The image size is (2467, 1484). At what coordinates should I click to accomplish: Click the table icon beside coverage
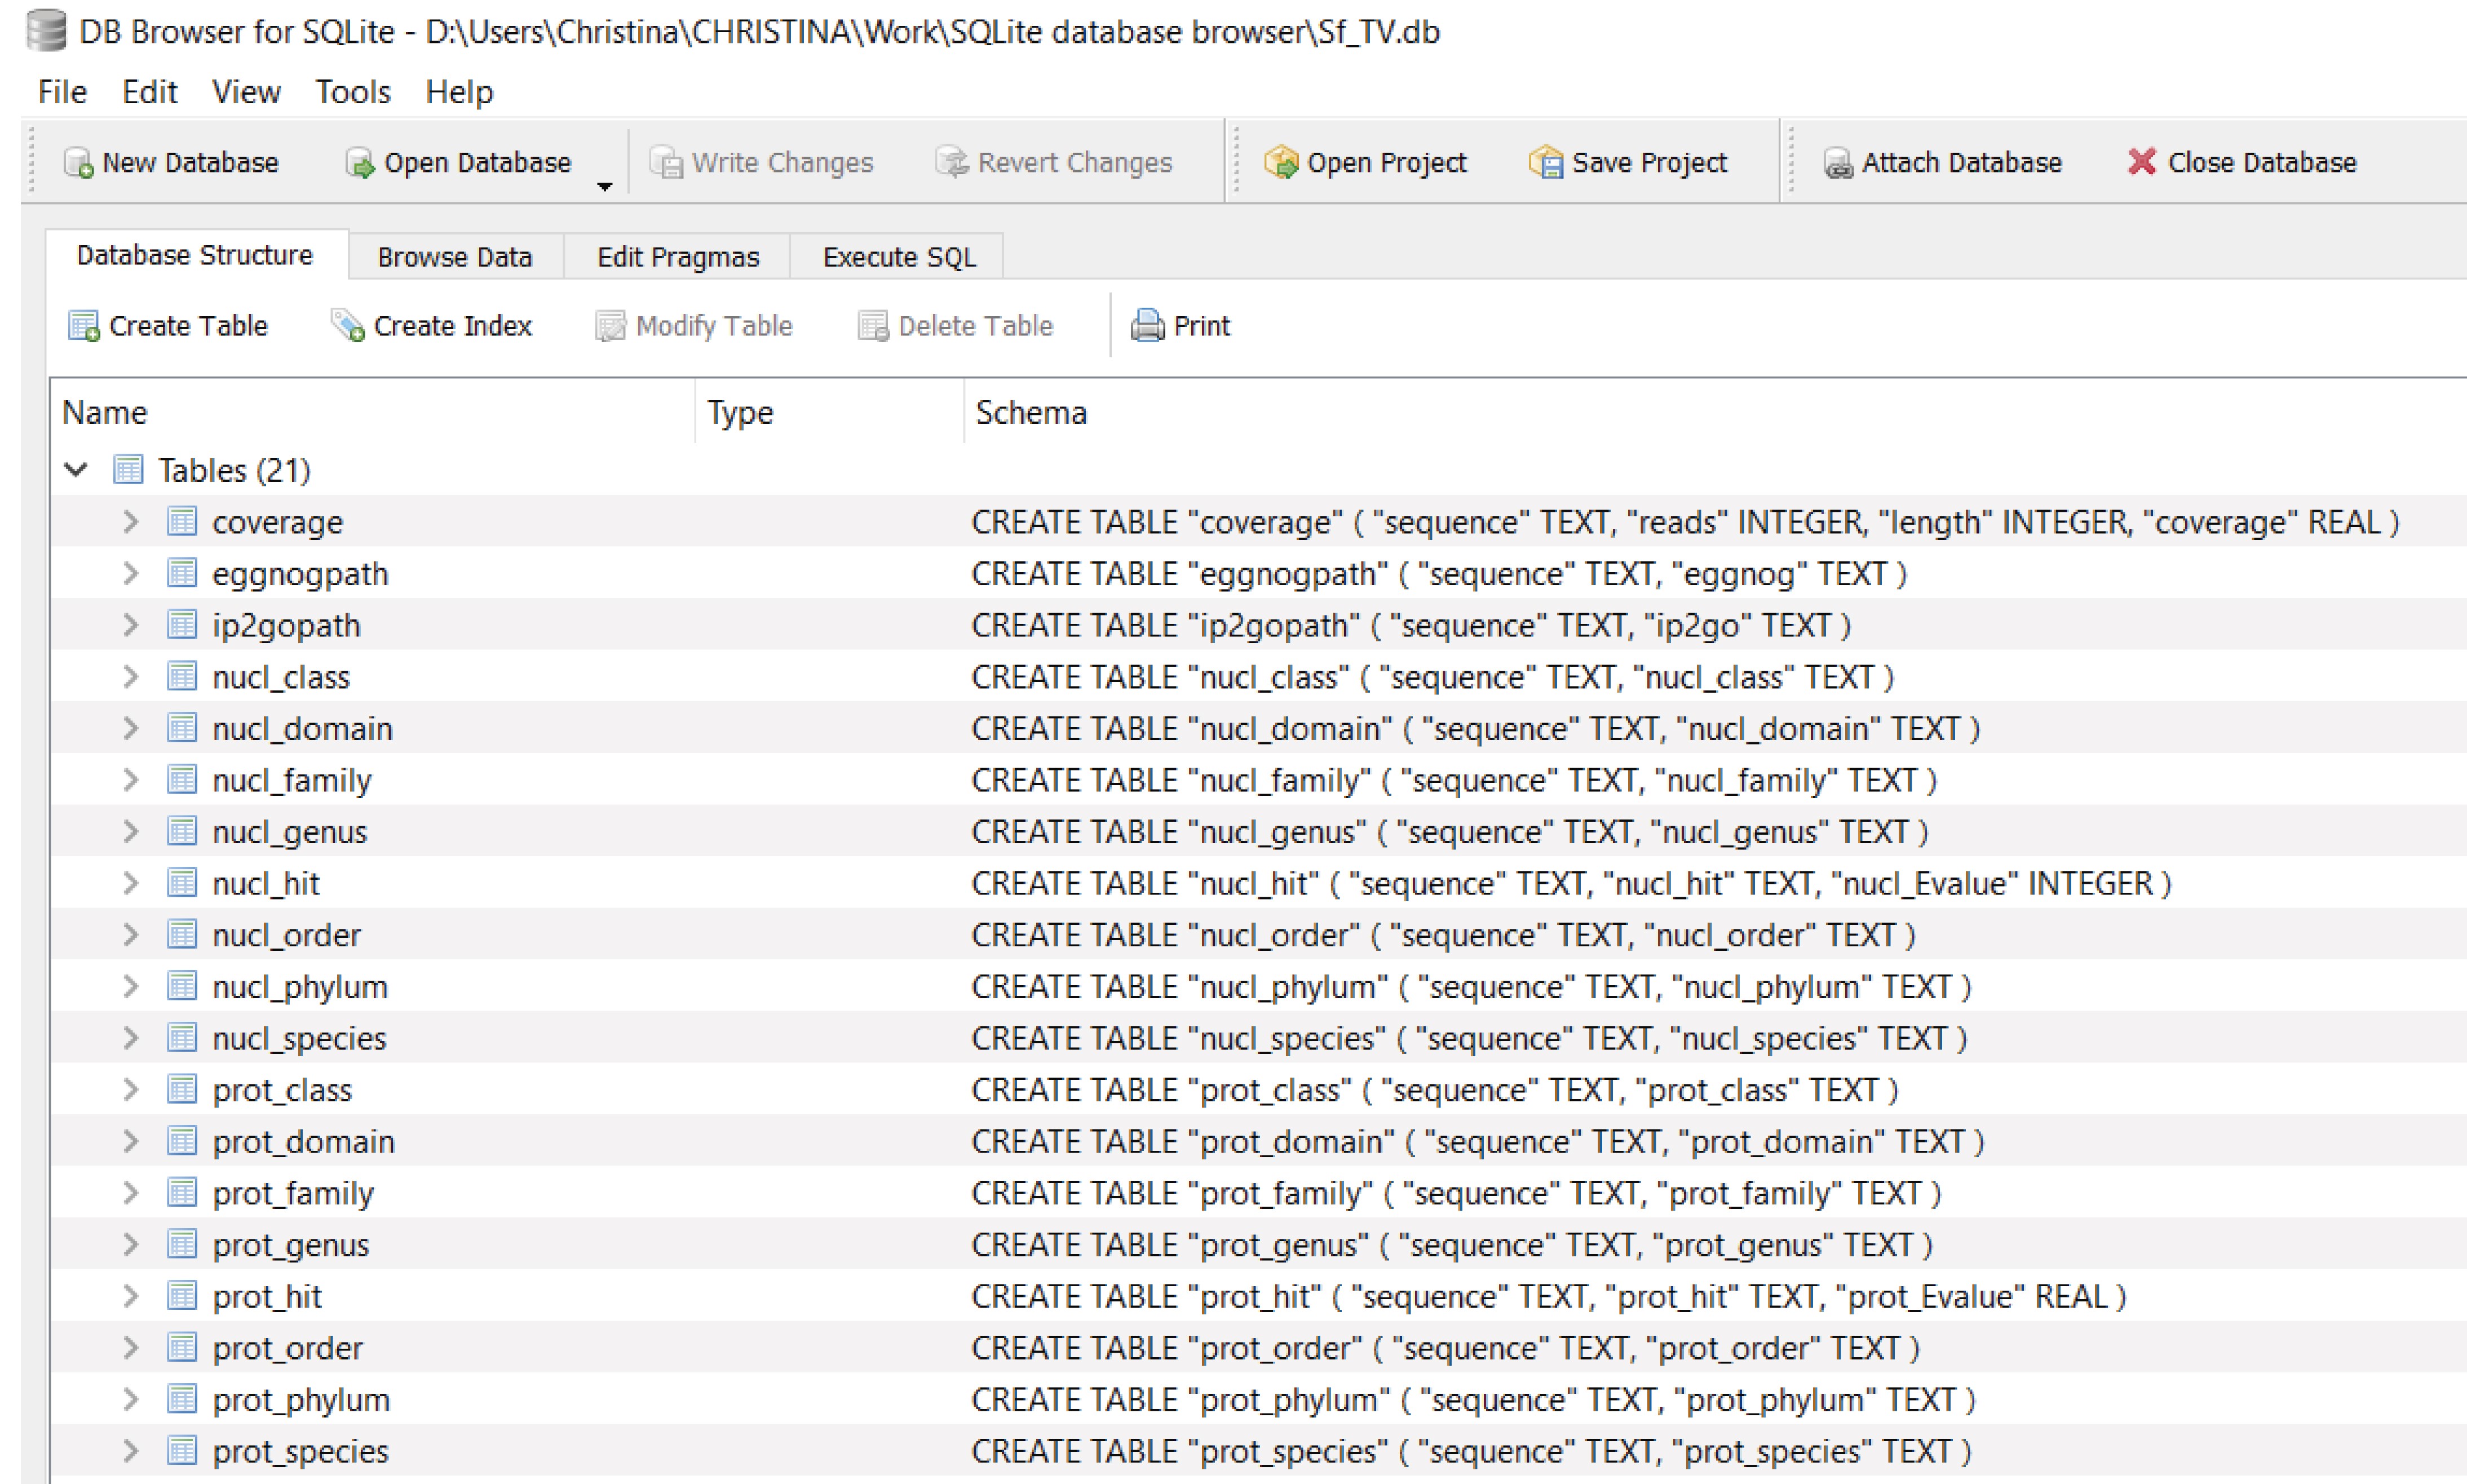182,521
